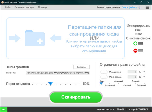Click the Крошечный size preset label
Screen dimensions: 152x112
click(110, 85)
